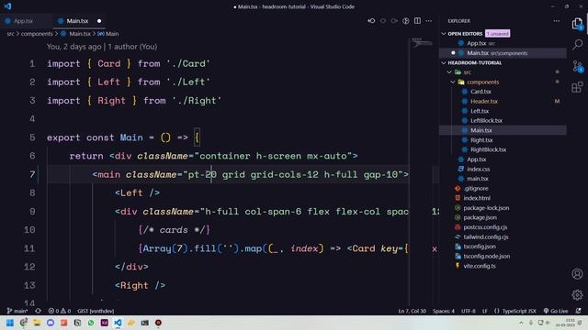The height and width of the screenshot is (330, 588).
Task: Split the editor to the right
Action: [x=417, y=21]
